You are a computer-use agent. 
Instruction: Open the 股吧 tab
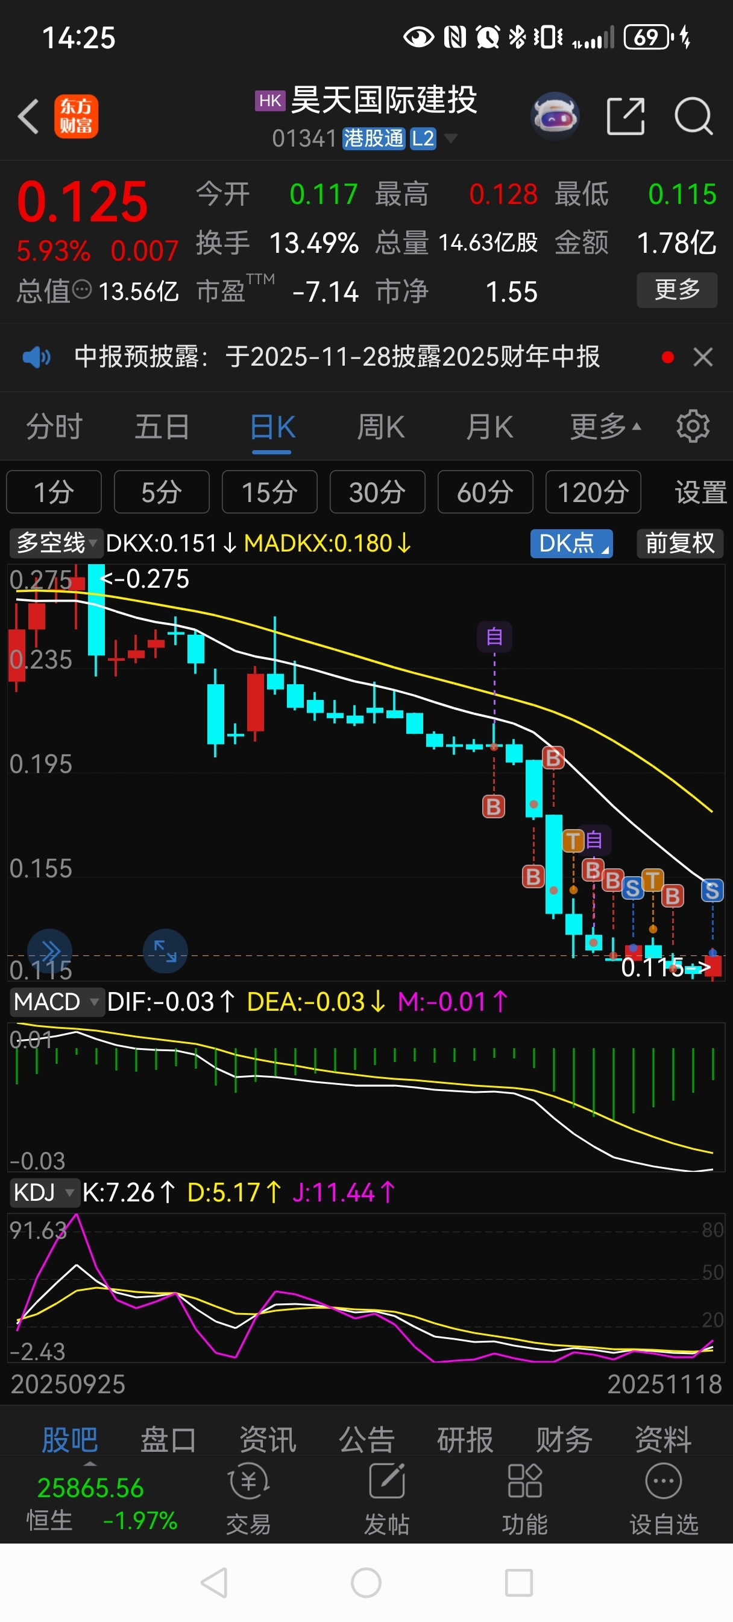click(x=70, y=1439)
